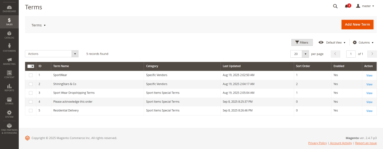Viewport: 383px width, 149px height.
Task: Check the Residential Delivery row checkbox
Action: (x=31, y=110)
